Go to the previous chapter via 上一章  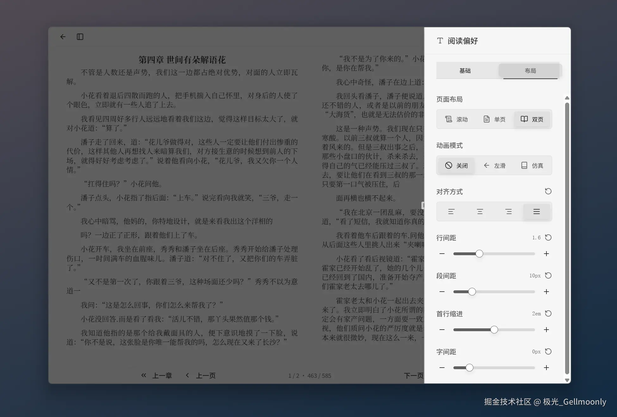coord(157,376)
